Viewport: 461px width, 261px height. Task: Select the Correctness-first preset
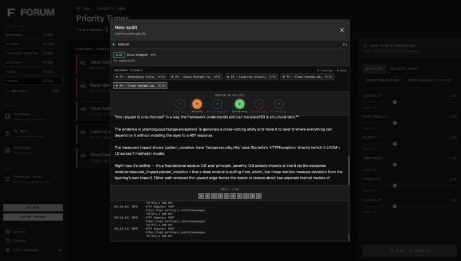383,80
